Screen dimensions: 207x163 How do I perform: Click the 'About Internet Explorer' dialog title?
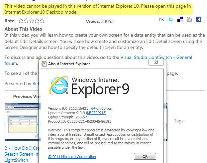(x=69, y=64)
